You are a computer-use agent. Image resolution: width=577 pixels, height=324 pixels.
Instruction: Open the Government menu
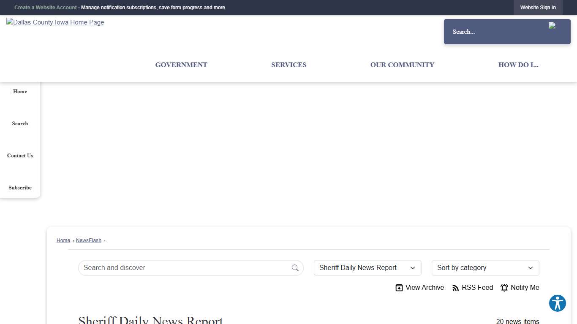181,65
